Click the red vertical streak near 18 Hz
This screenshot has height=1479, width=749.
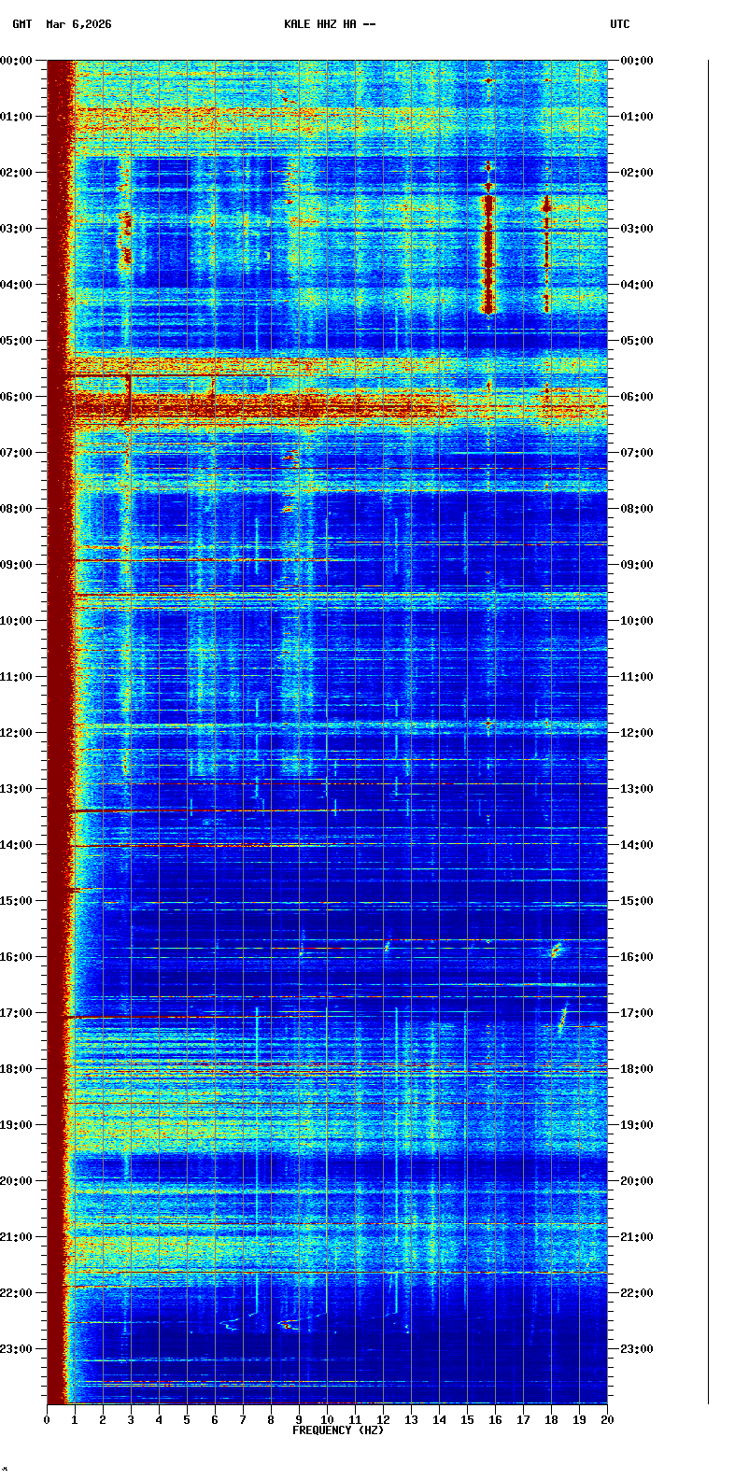(547, 252)
